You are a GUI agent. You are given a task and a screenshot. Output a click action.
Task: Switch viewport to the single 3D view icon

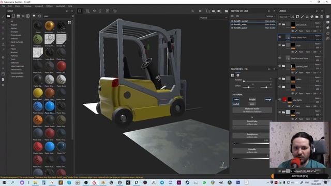point(80,11)
